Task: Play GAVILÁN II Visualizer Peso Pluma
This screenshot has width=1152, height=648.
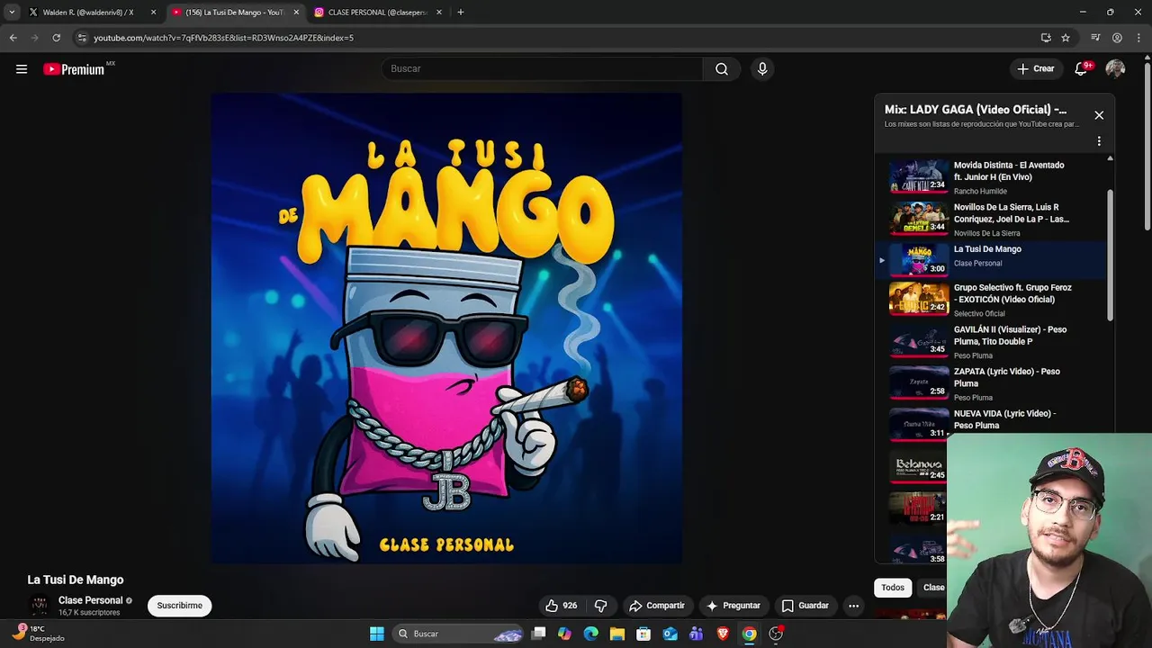Action: 990,342
